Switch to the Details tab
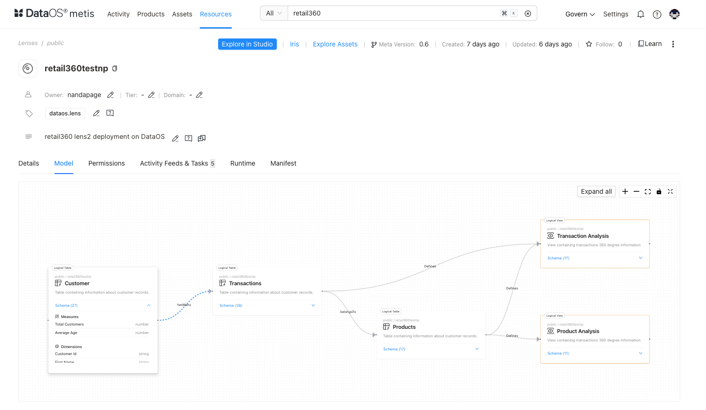This screenshot has width=706, height=410. (x=29, y=163)
